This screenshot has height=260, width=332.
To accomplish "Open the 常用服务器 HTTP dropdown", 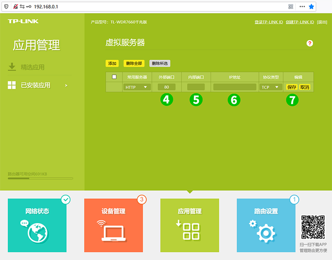I will click(137, 87).
